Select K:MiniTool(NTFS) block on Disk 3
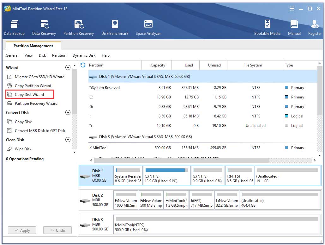Screen dimensions: 325x245 (x=217, y=224)
